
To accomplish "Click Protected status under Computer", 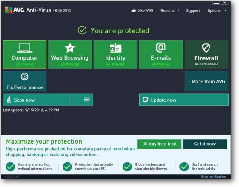I will pyautogui.click(x=24, y=64).
